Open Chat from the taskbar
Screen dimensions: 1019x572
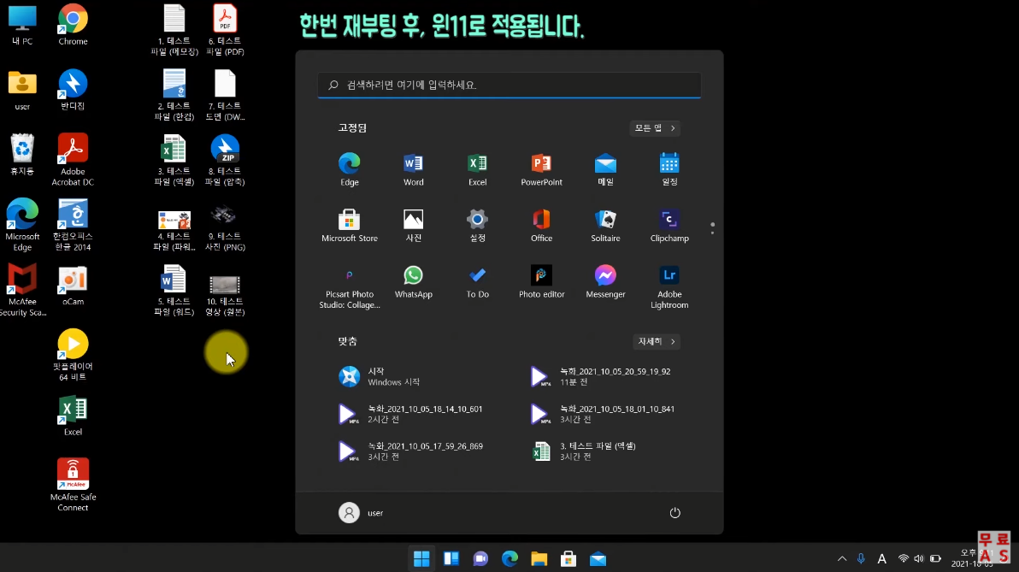pos(480,558)
